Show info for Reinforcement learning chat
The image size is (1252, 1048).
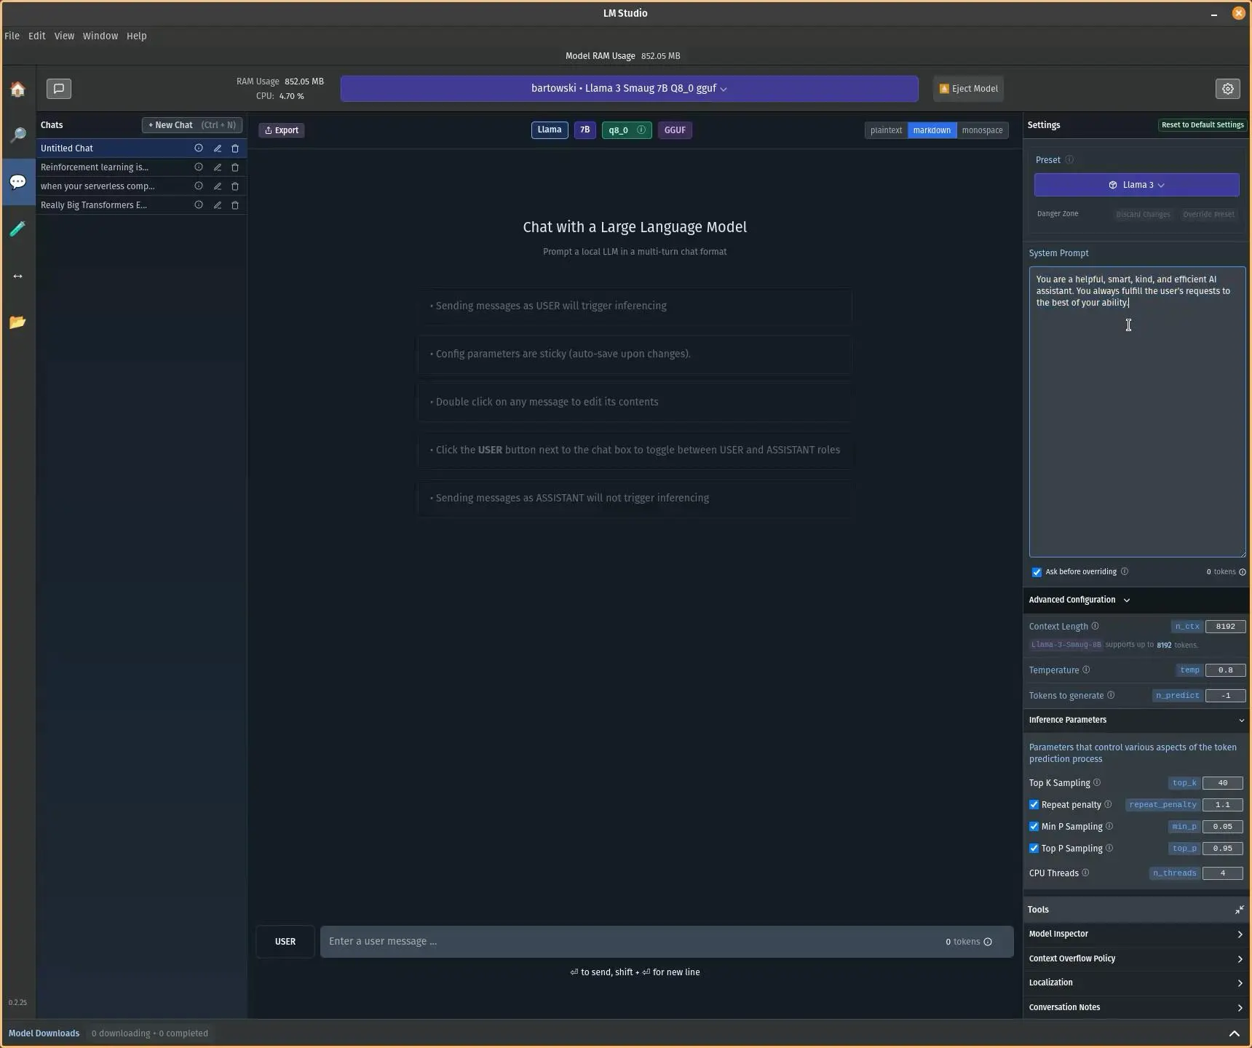[x=198, y=167]
